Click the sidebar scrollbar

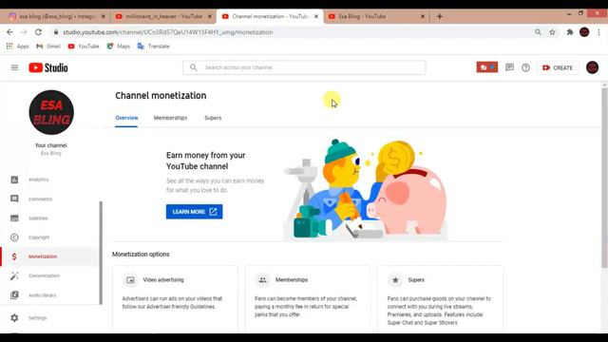[101, 253]
